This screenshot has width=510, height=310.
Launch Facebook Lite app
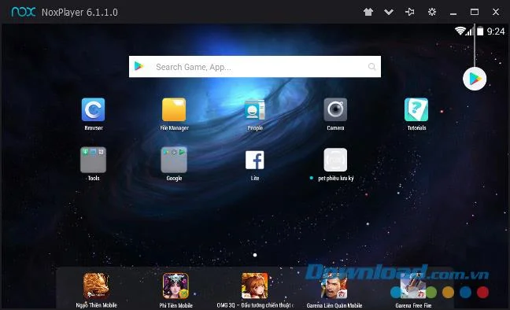coord(255,160)
